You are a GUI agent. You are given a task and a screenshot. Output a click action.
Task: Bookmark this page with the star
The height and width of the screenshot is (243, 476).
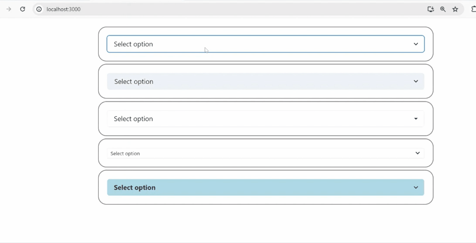tap(455, 9)
